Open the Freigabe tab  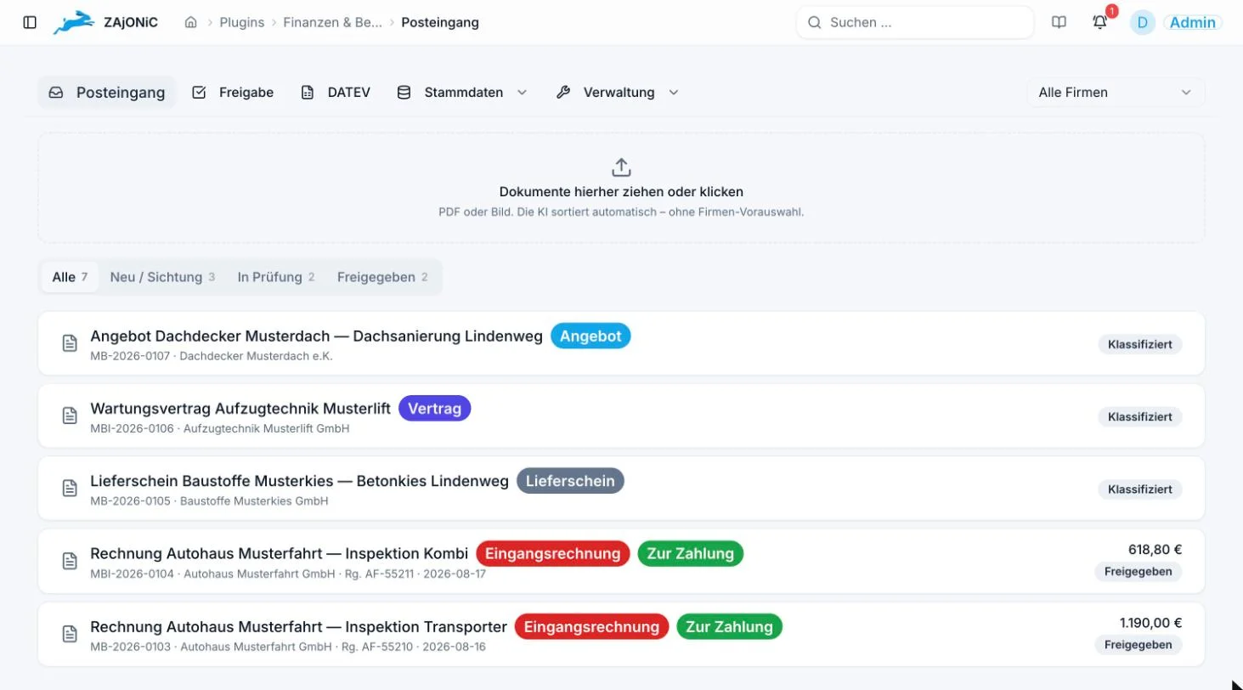pos(233,93)
